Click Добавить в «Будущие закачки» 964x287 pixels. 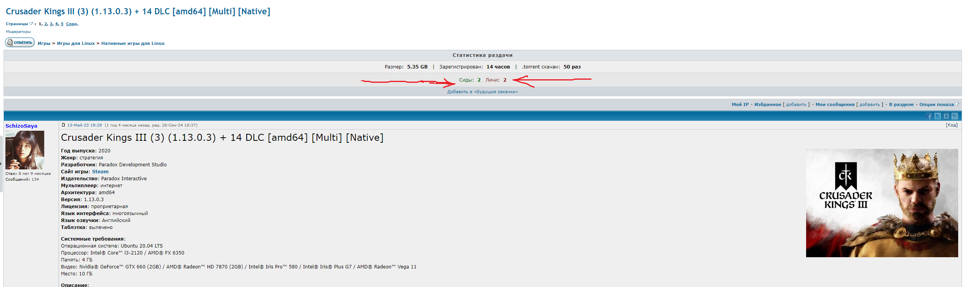tap(483, 92)
